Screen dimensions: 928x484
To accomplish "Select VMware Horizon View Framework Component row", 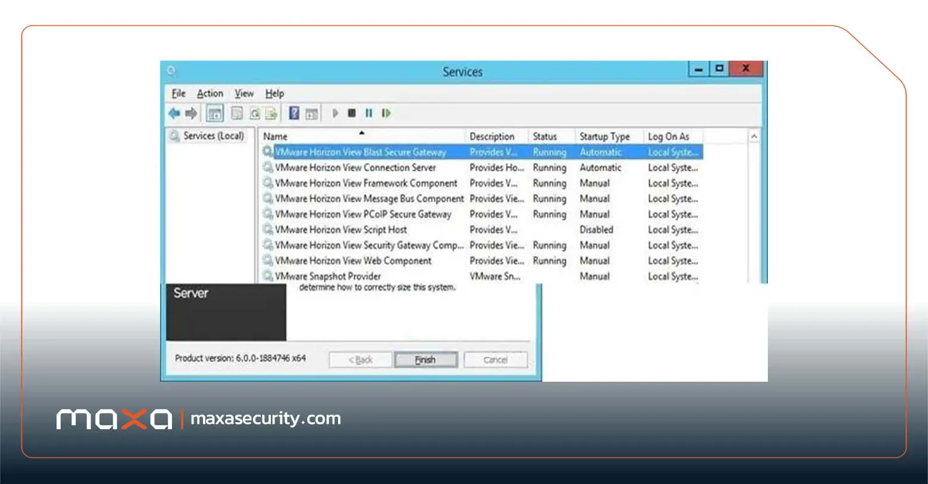I will click(482, 183).
